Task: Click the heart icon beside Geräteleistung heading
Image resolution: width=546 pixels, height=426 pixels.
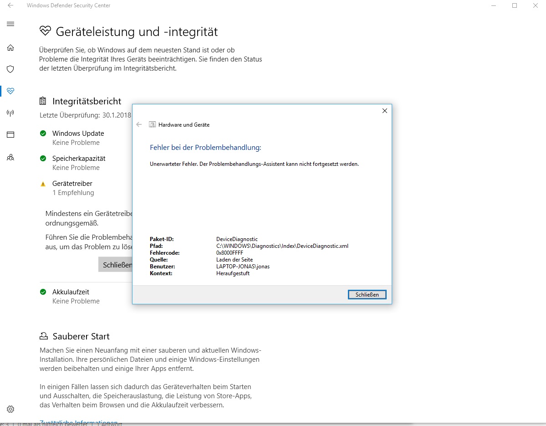Action: [45, 31]
